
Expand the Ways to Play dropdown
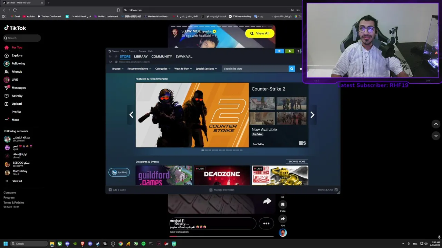(x=183, y=69)
